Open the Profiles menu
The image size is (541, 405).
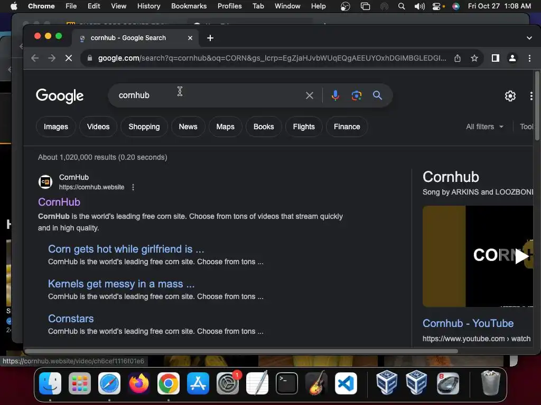coord(229,6)
